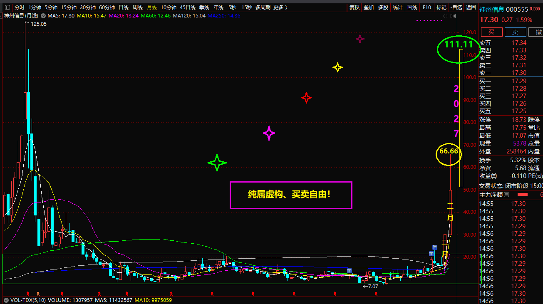
Task: Click the MA250 indicator label
Action: click(x=224, y=16)
